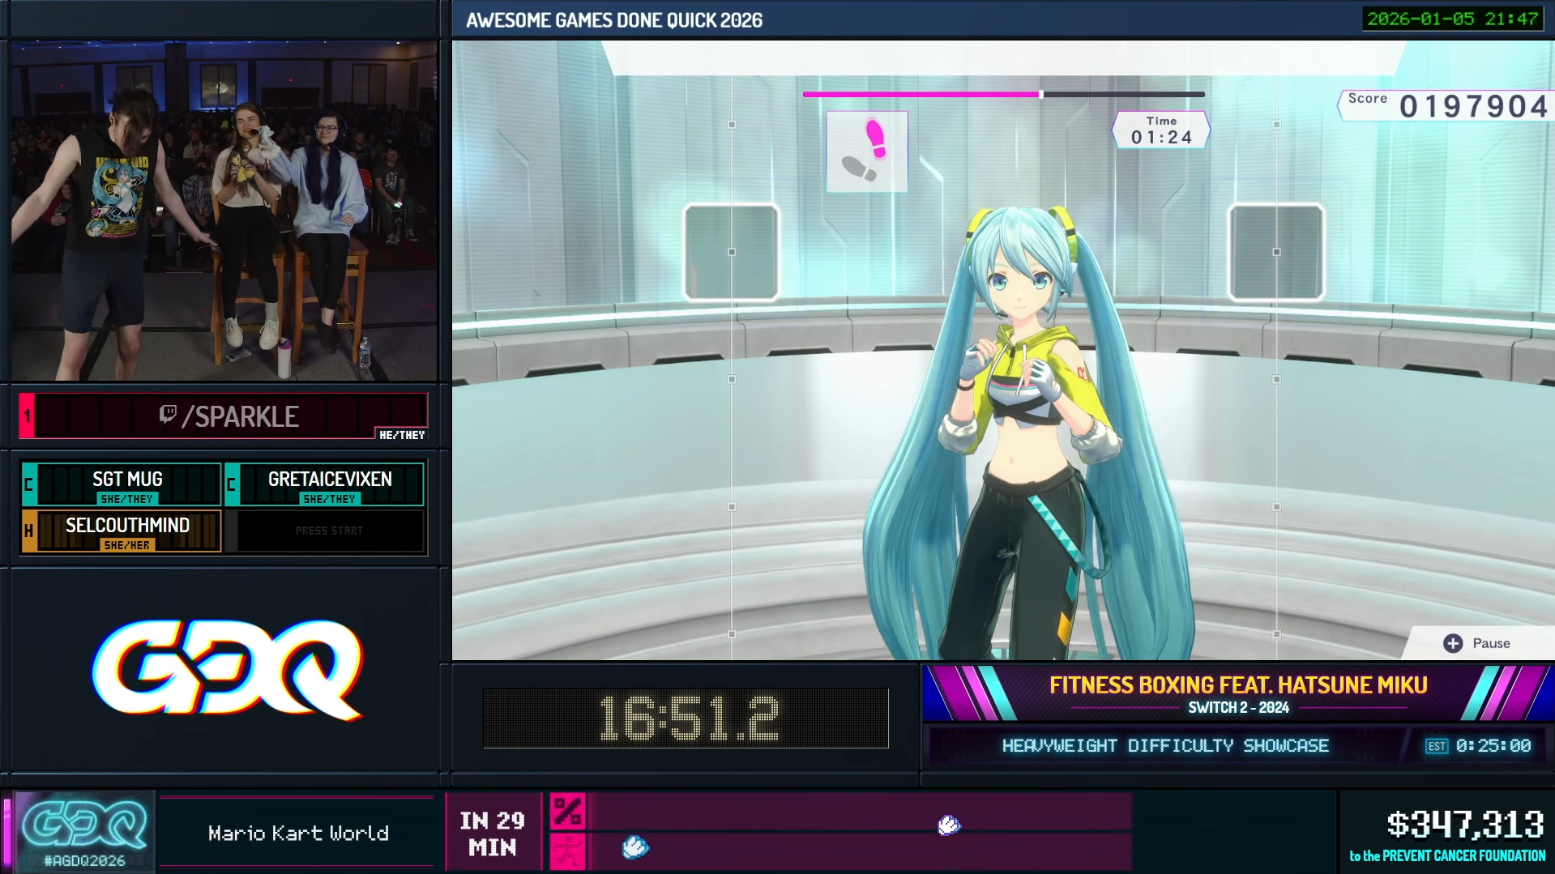The width and height of the screenshot is (1555, 874).
Task: Click the HEAVYWEIGHT DIFFICULTY SHOWCASE category
Action: pos(1165,746)
